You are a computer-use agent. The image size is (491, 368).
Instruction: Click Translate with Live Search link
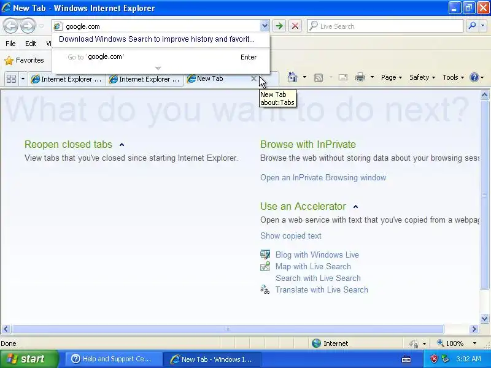coord(322,289)
